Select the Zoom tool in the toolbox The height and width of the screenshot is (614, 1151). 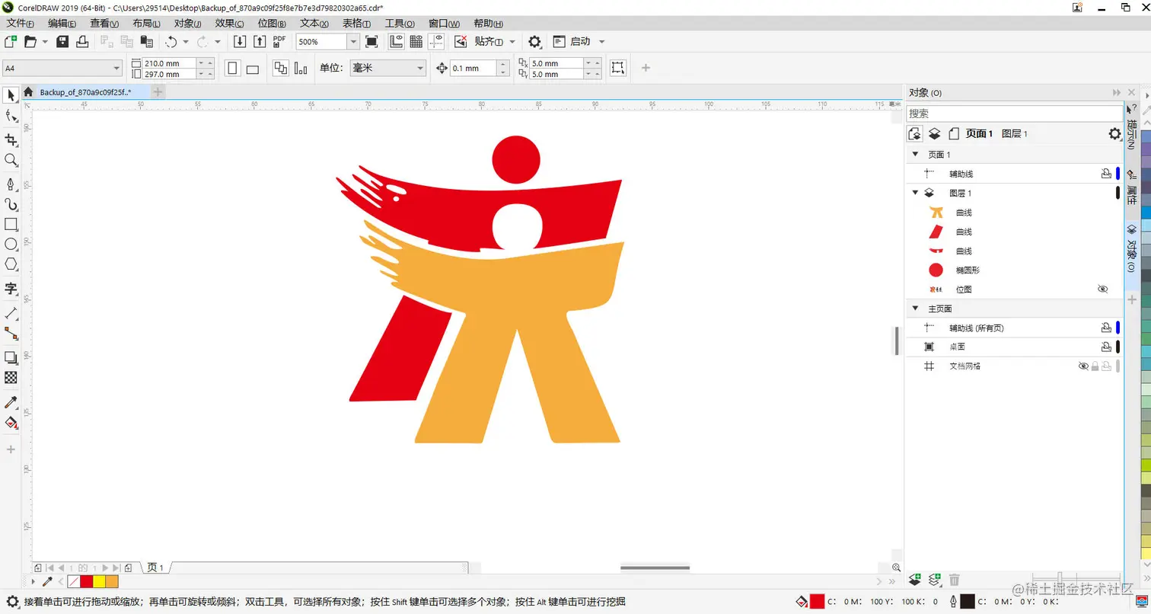click(10, 158)
